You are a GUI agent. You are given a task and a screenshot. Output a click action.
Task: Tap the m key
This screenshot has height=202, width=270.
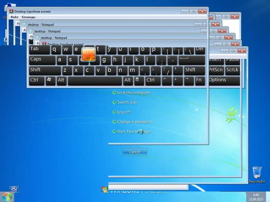tap(133, 71)
